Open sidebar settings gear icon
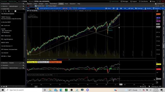This screenshot has height=92, width=165. [6, 86]
